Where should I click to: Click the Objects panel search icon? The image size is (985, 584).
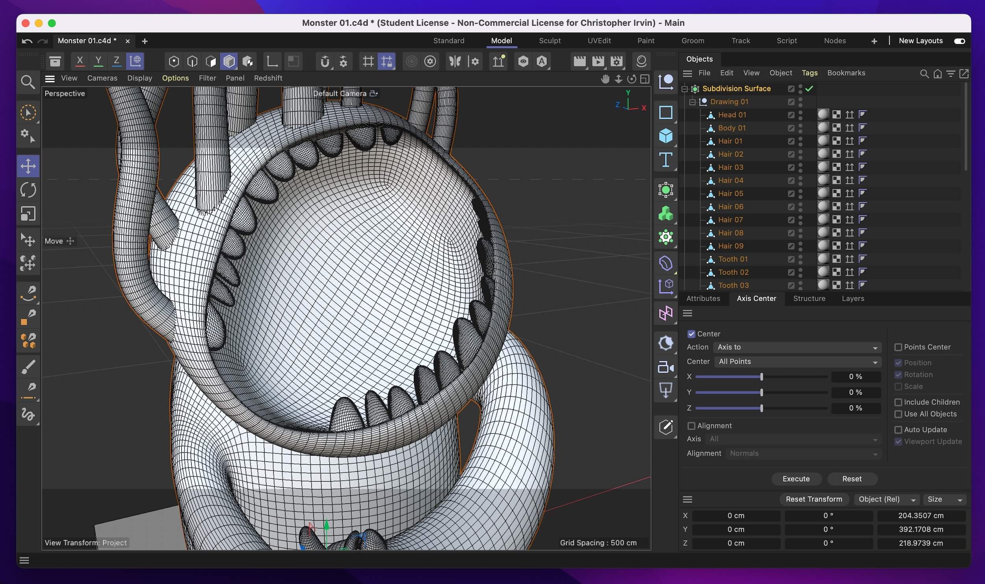pyautogui.click(x=924, y=73)
